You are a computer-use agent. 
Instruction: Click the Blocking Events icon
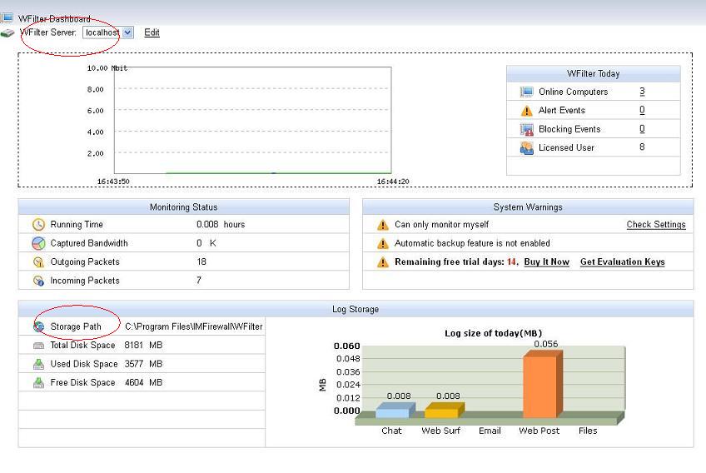pyautogui.click(x=526, y=130)
